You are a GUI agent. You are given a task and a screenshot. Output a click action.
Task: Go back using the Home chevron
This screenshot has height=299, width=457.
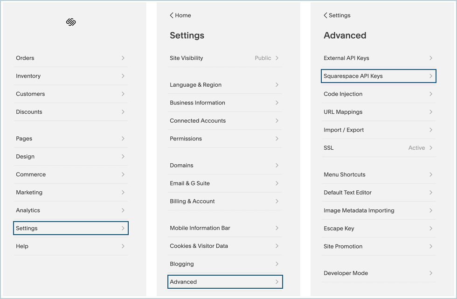[x=172, y=15]
